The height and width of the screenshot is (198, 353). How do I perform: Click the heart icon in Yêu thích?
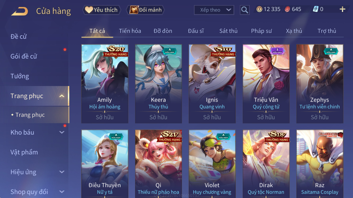[89, 10]
